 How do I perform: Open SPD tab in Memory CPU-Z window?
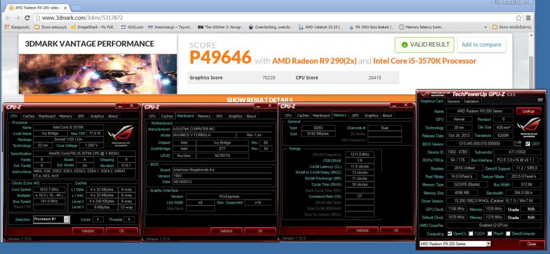click(x=355, y=115)
